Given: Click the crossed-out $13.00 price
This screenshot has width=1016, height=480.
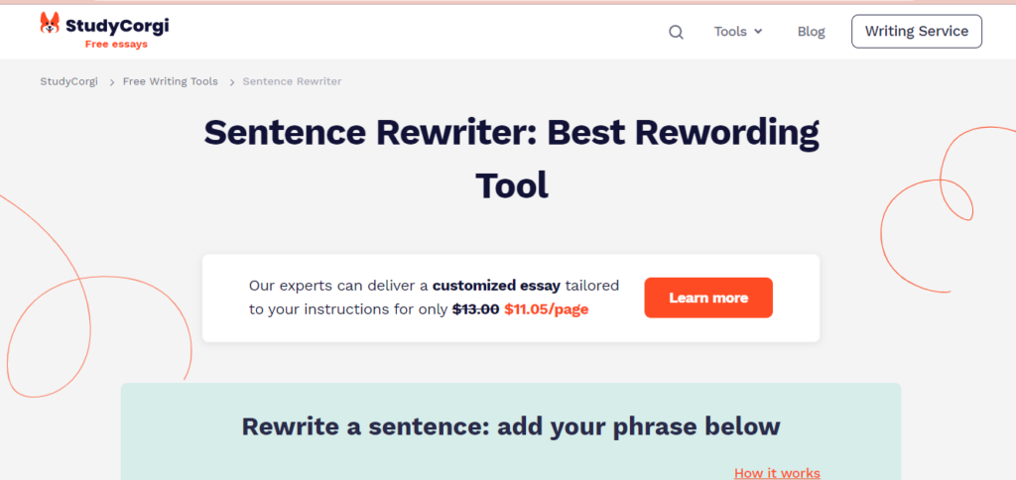Looking at the screenshot, I should [475, 309].
